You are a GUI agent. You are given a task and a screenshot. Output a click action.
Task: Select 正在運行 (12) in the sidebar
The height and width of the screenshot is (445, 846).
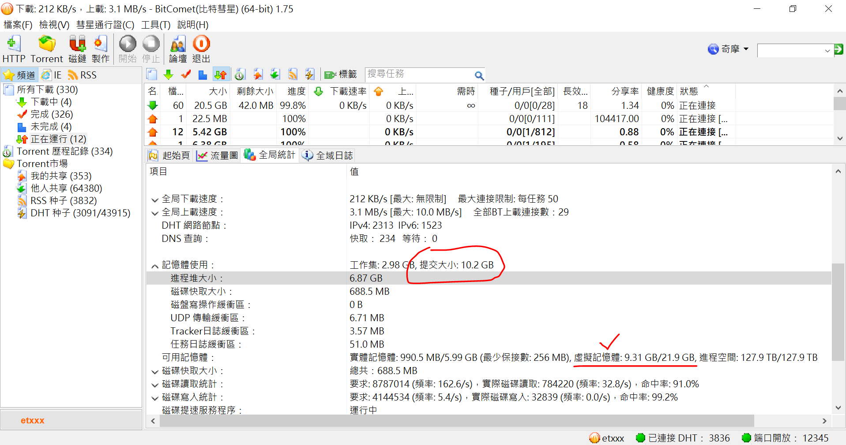pyautogui.click(x=58, y=139)
